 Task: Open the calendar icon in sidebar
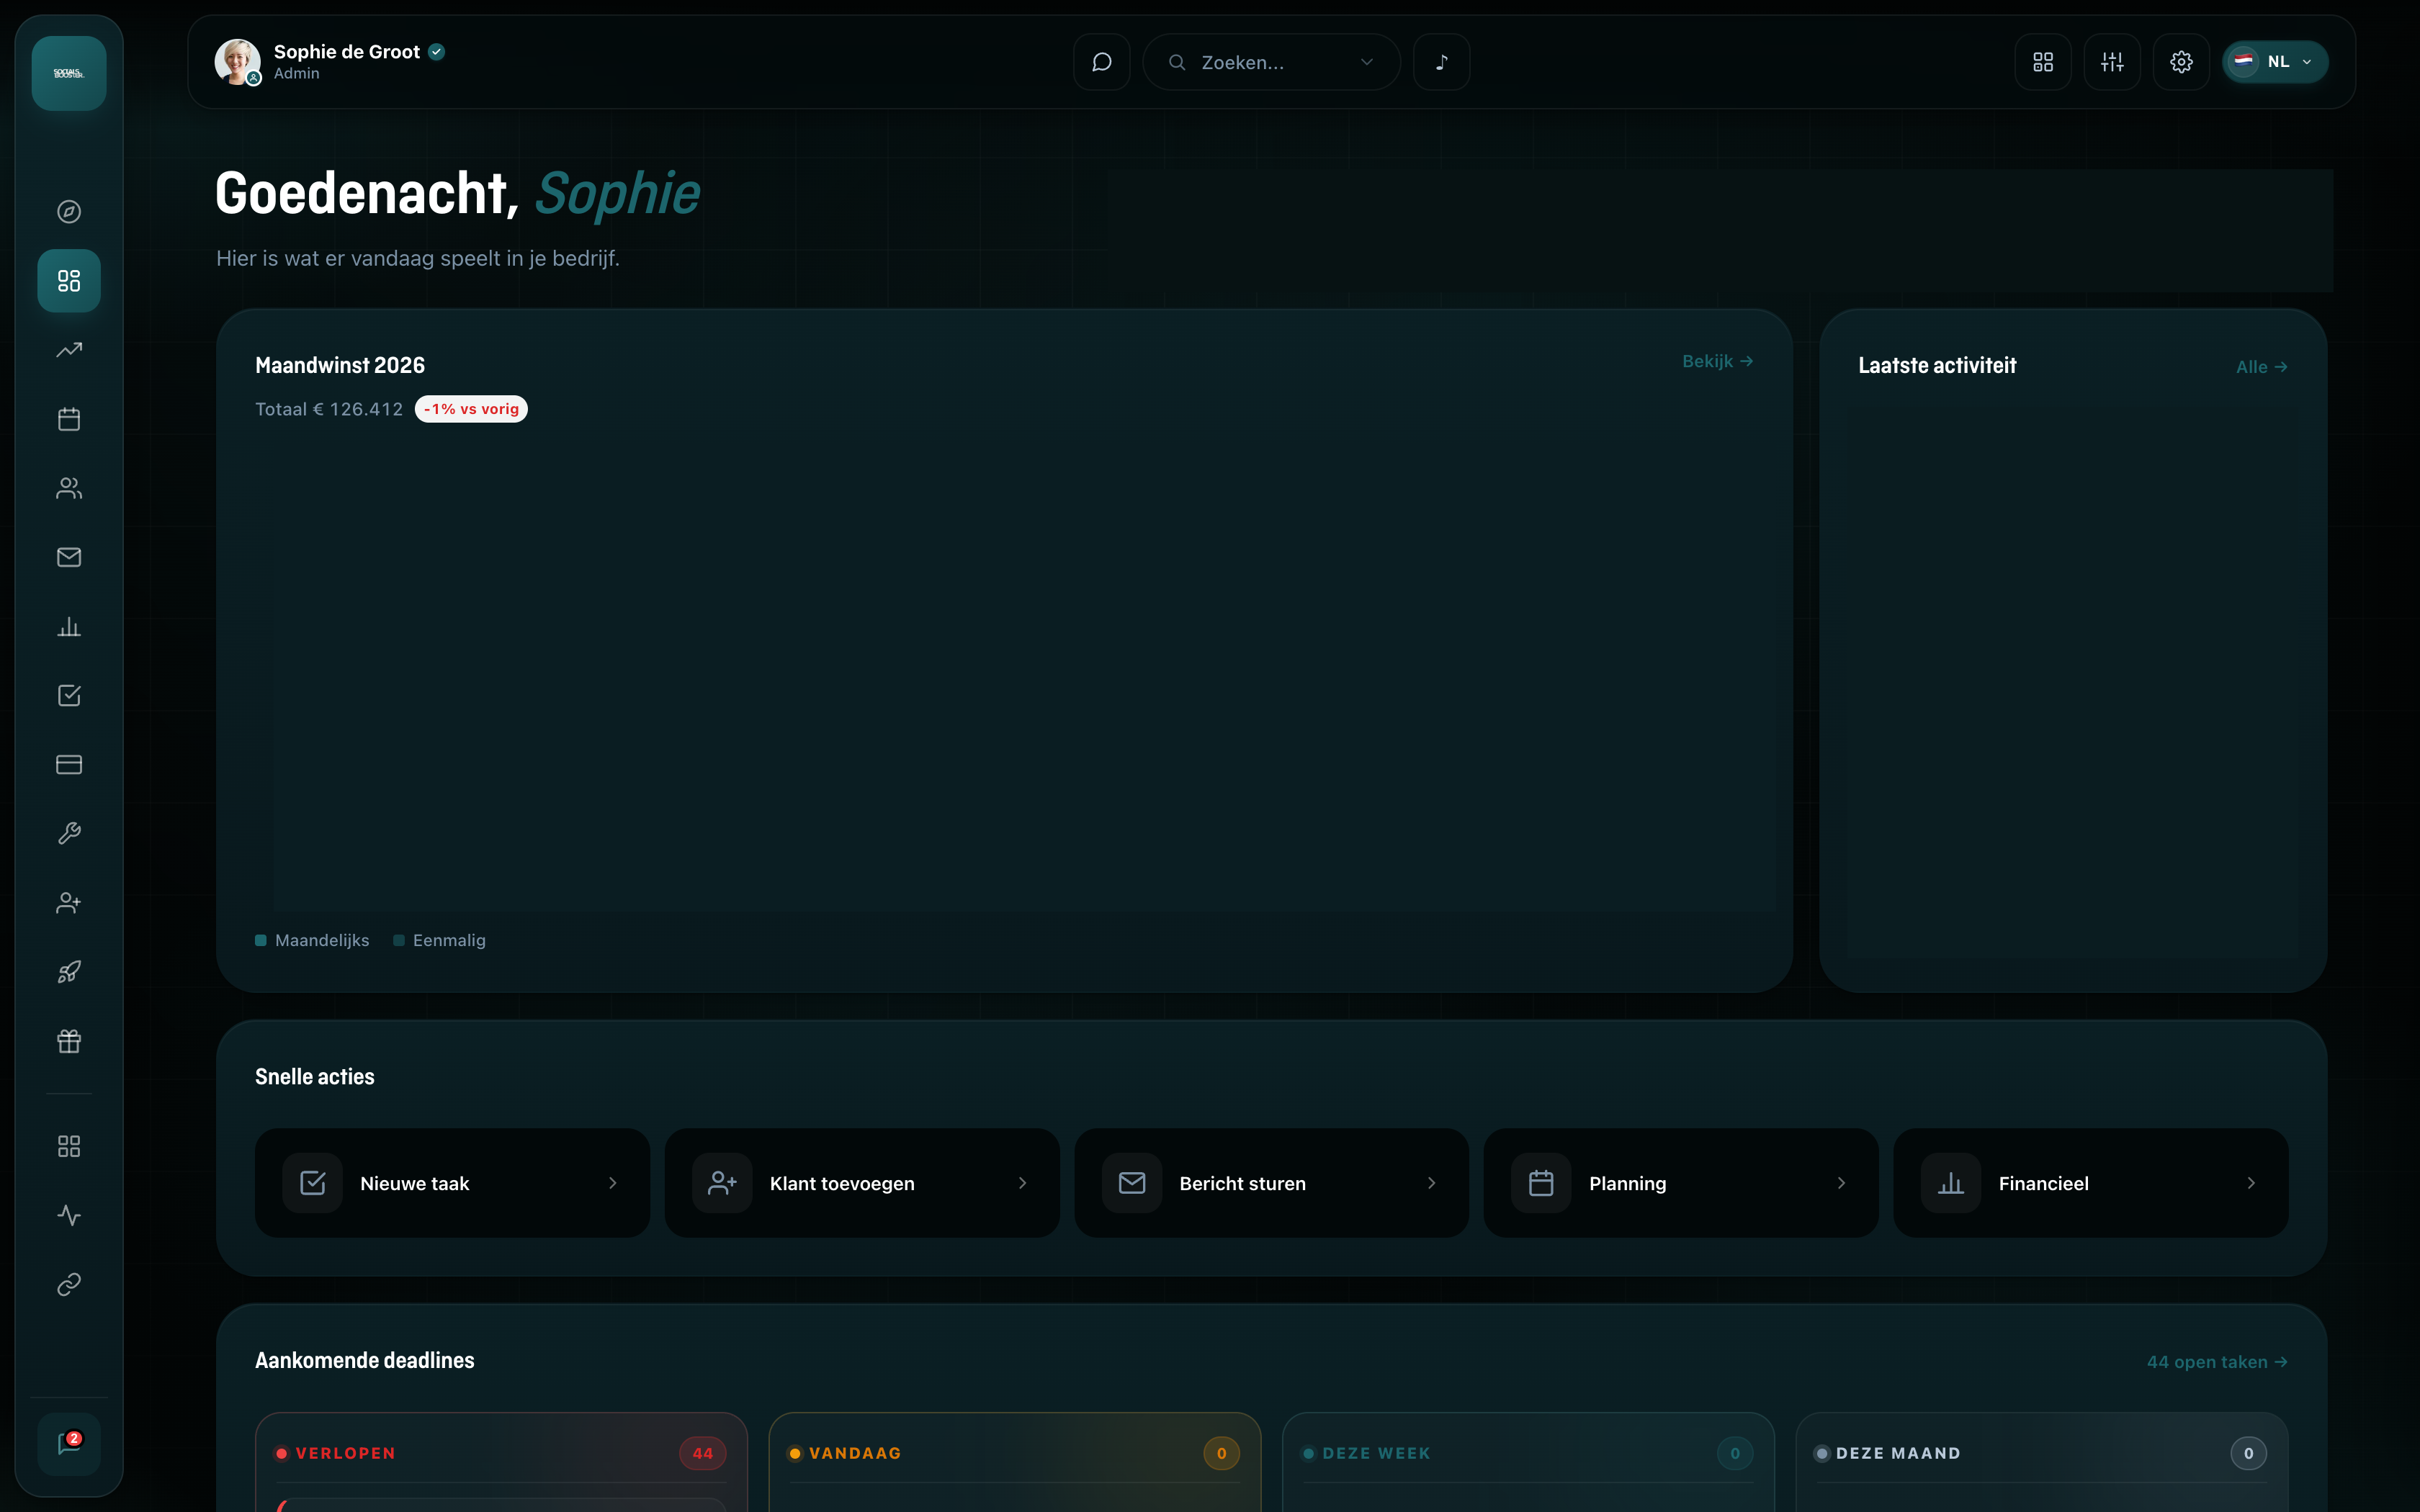[69, 419]
